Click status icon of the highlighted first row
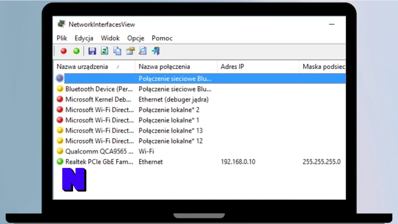 click(x=59, y=78)
